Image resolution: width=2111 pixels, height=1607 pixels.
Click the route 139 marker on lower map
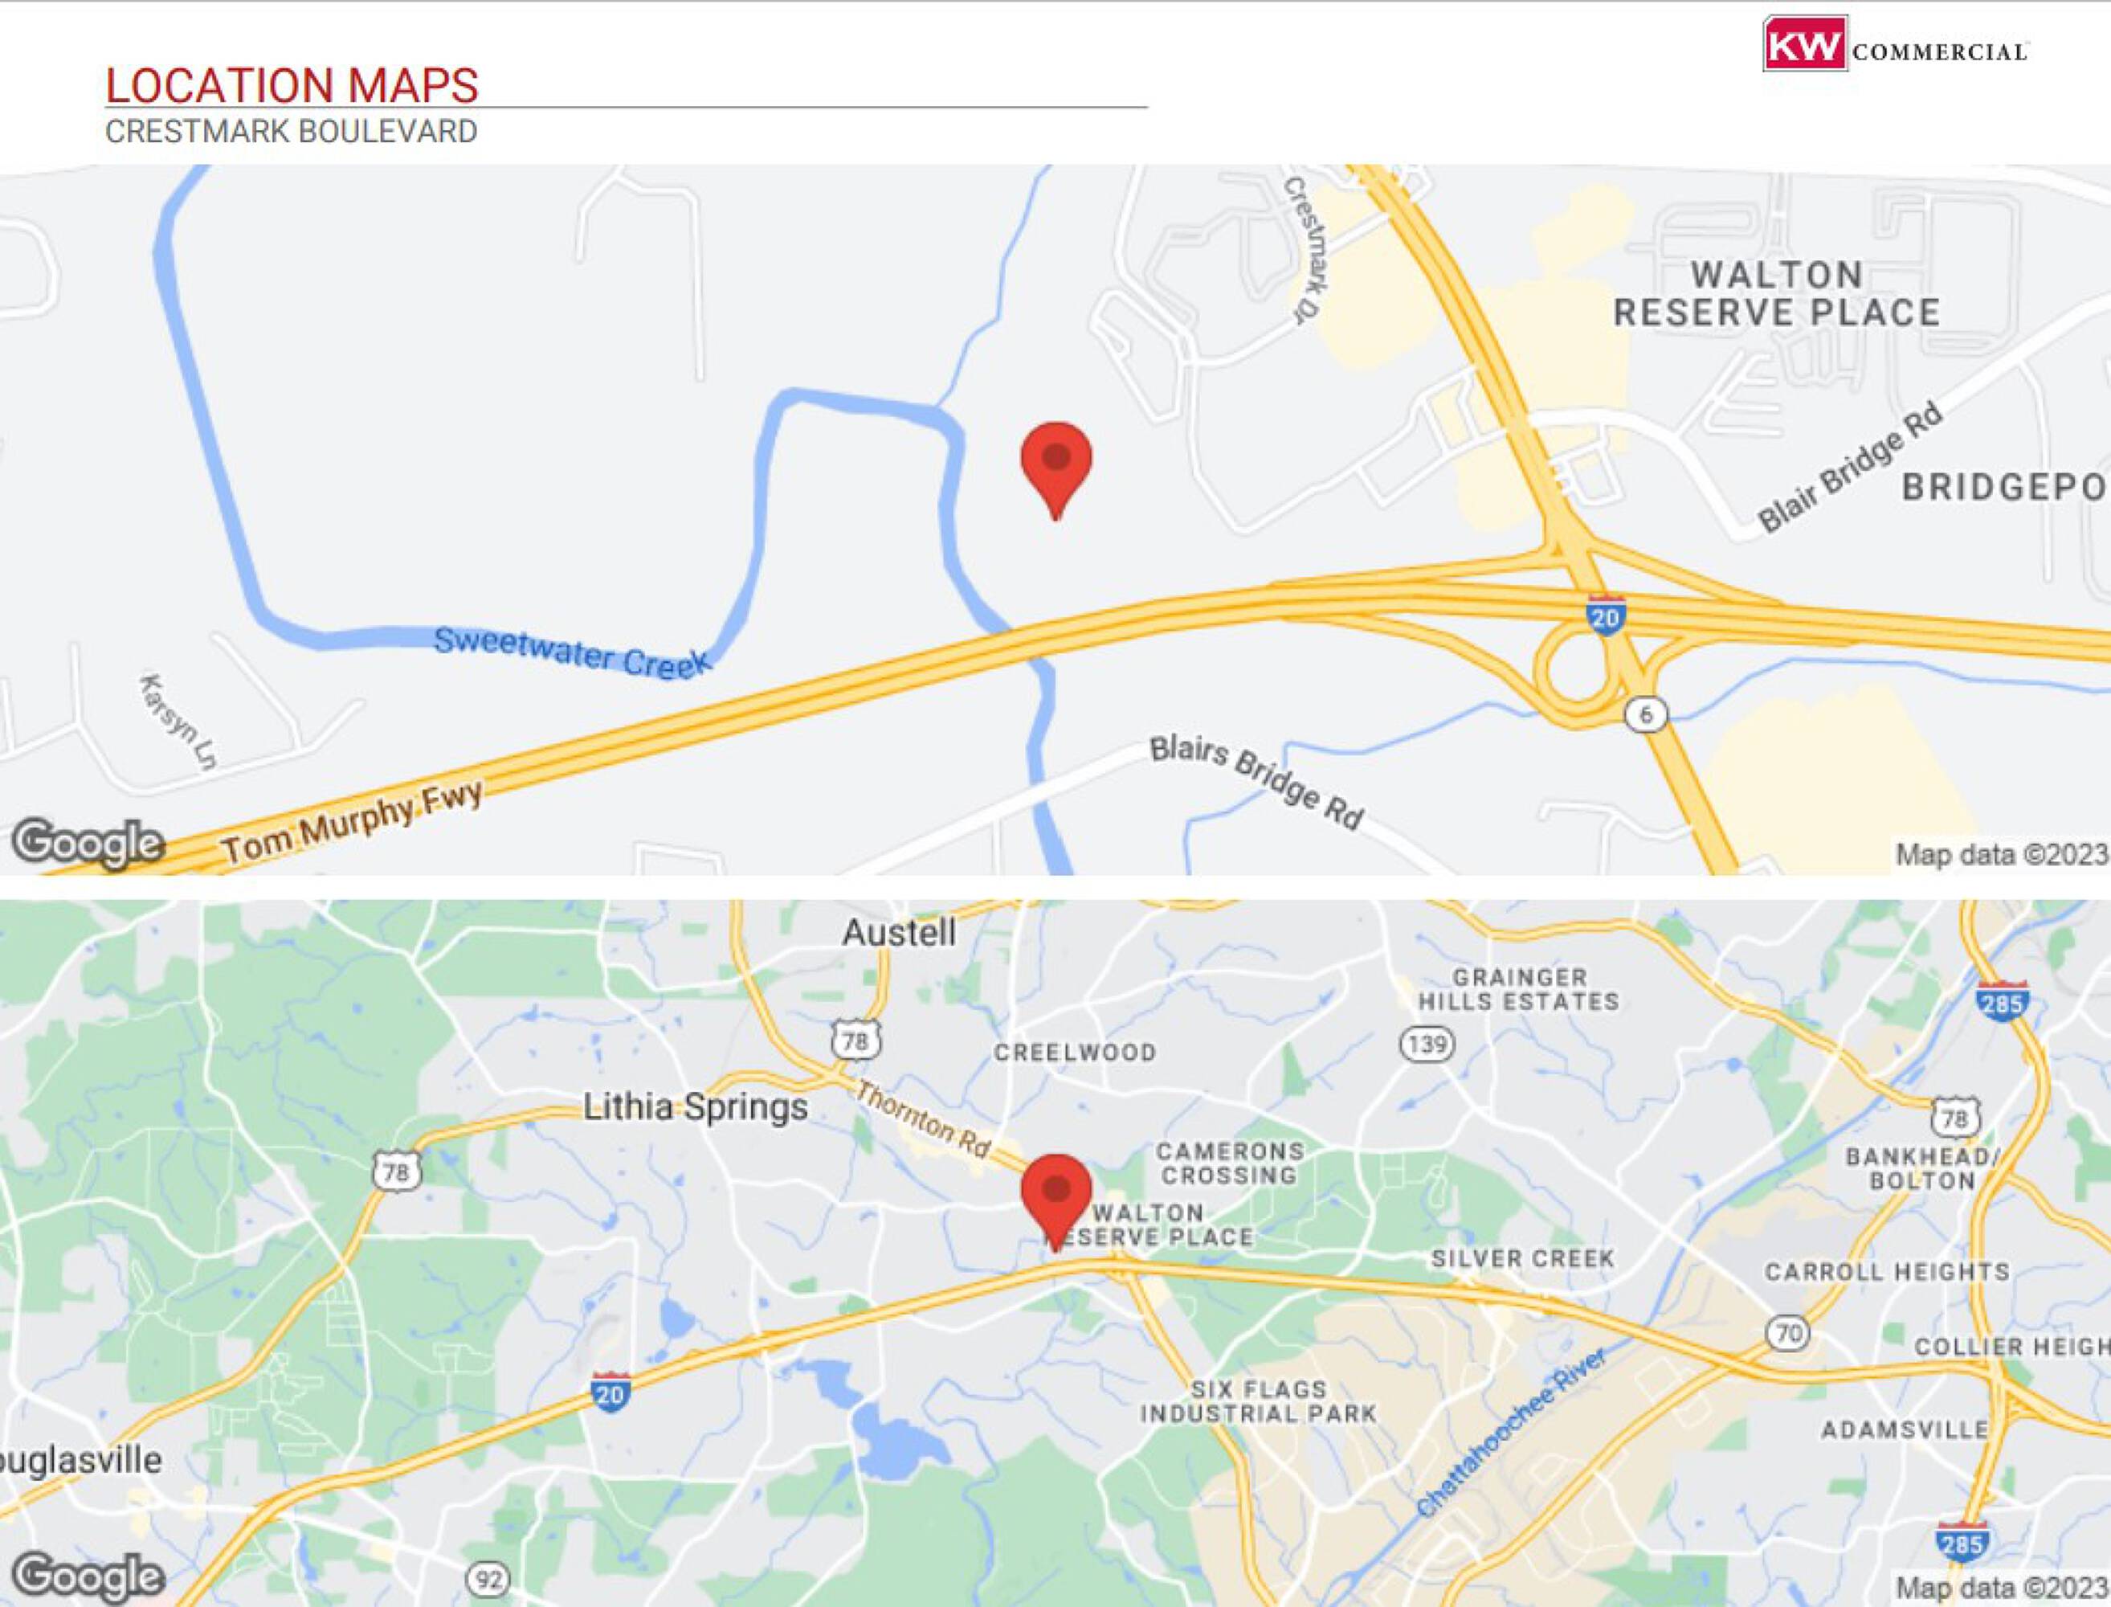(x=1427, y=1044)
